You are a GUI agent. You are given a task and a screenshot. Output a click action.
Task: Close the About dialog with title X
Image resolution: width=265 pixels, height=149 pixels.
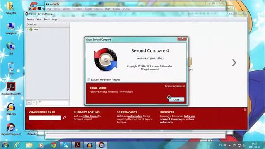[182, 38]
